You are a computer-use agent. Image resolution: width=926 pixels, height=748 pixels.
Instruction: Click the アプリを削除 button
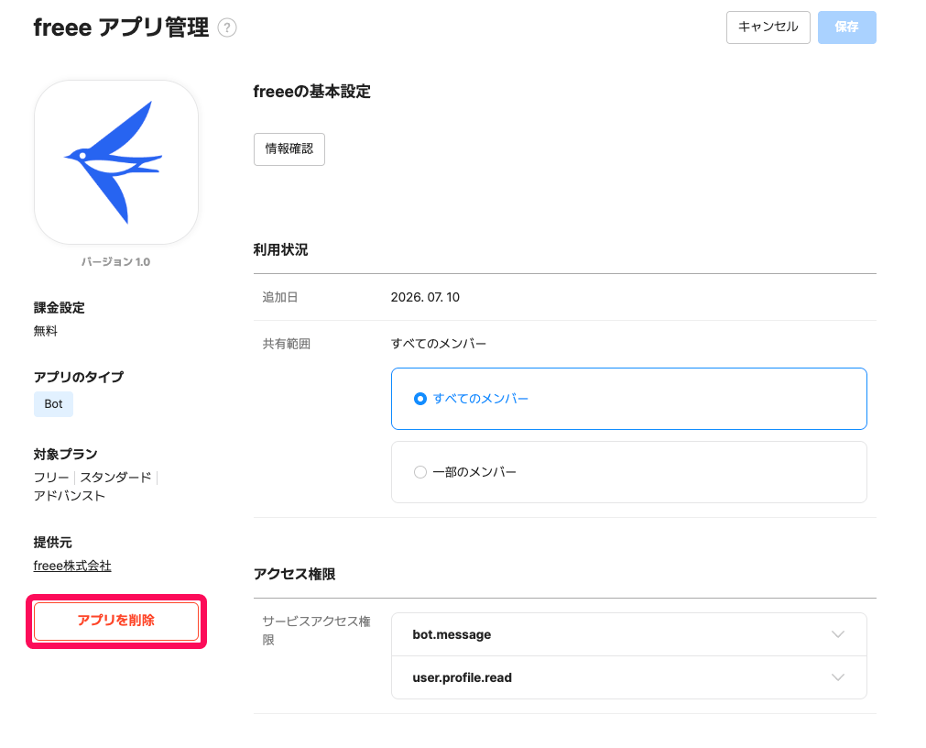pos(116,621)
